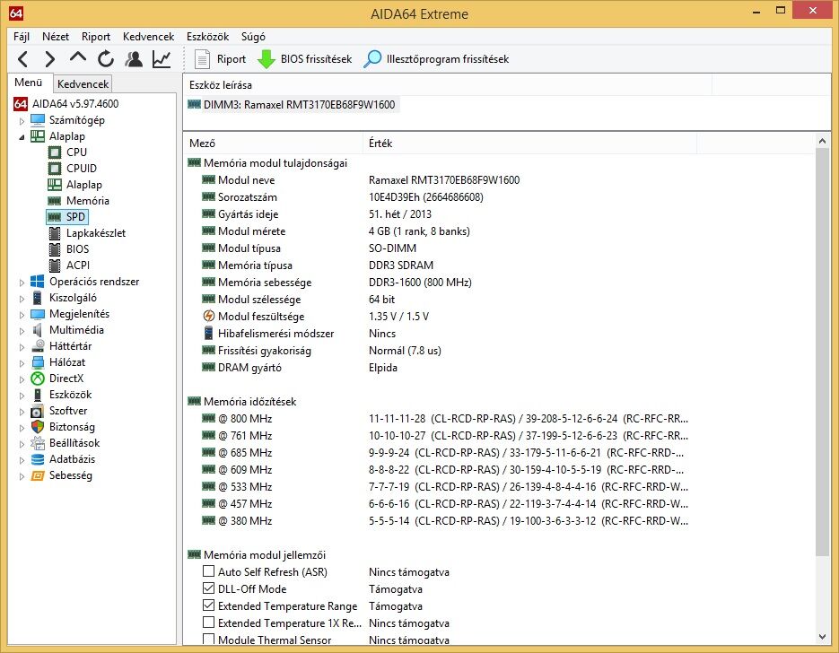The width and height of the screenshot is (839, 653).
Task: Go back with the left arrow icon
Action: [22, 59]
